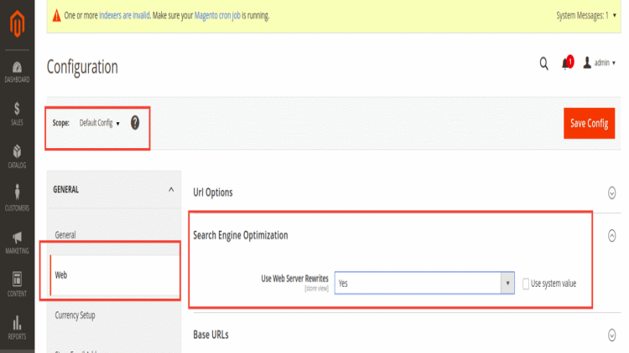Select the Currency Setup tab
Viewport: 629px width, 353px height.
click(x=75, y=315)
